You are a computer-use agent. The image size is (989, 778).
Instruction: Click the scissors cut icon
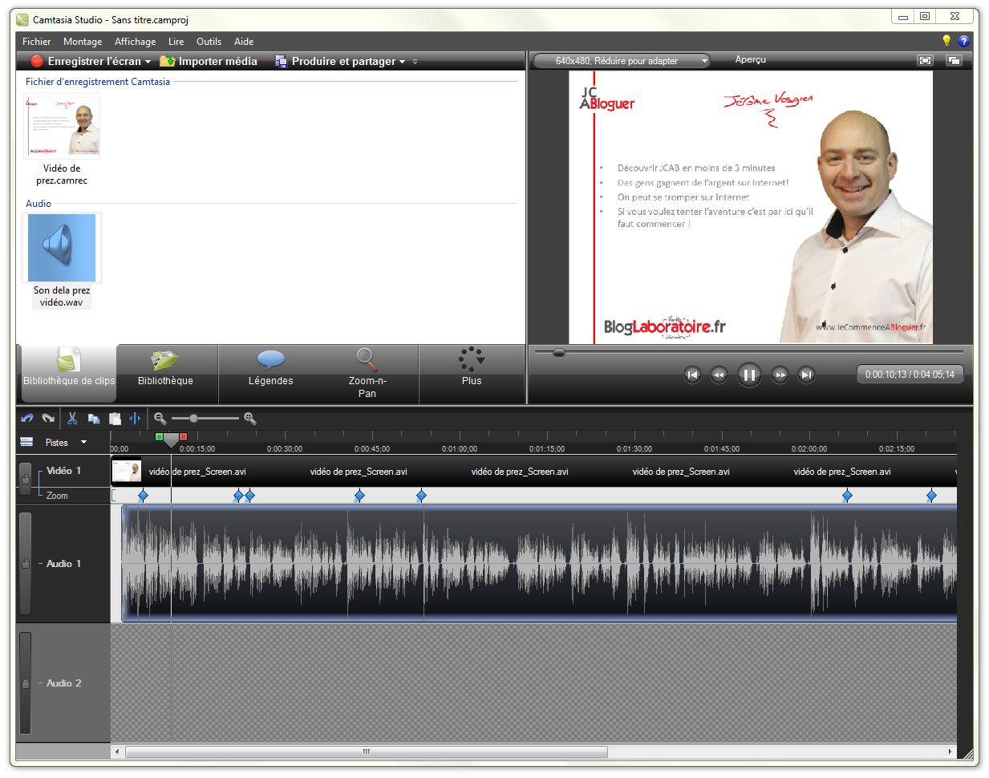tap(71, 418)
